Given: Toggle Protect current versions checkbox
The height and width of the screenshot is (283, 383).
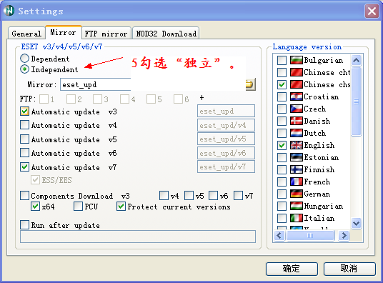Looking at the screenshot, I should click(121, 207).
